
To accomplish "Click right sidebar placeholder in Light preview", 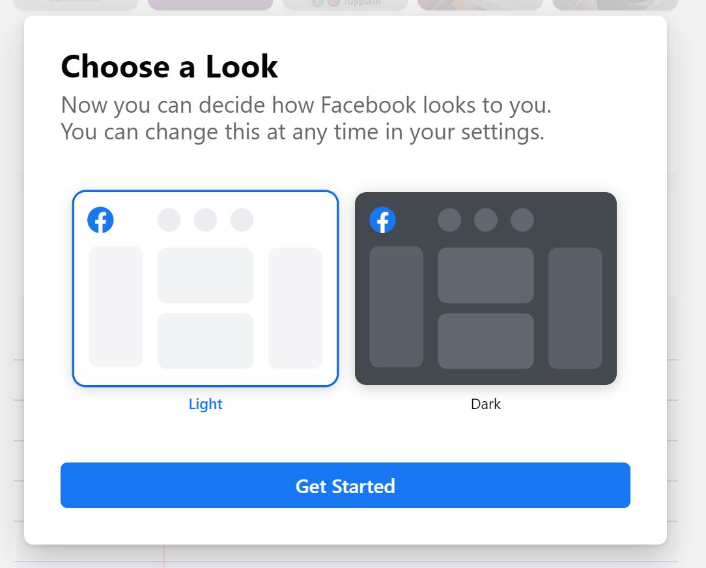I will [x=296, y=307].
